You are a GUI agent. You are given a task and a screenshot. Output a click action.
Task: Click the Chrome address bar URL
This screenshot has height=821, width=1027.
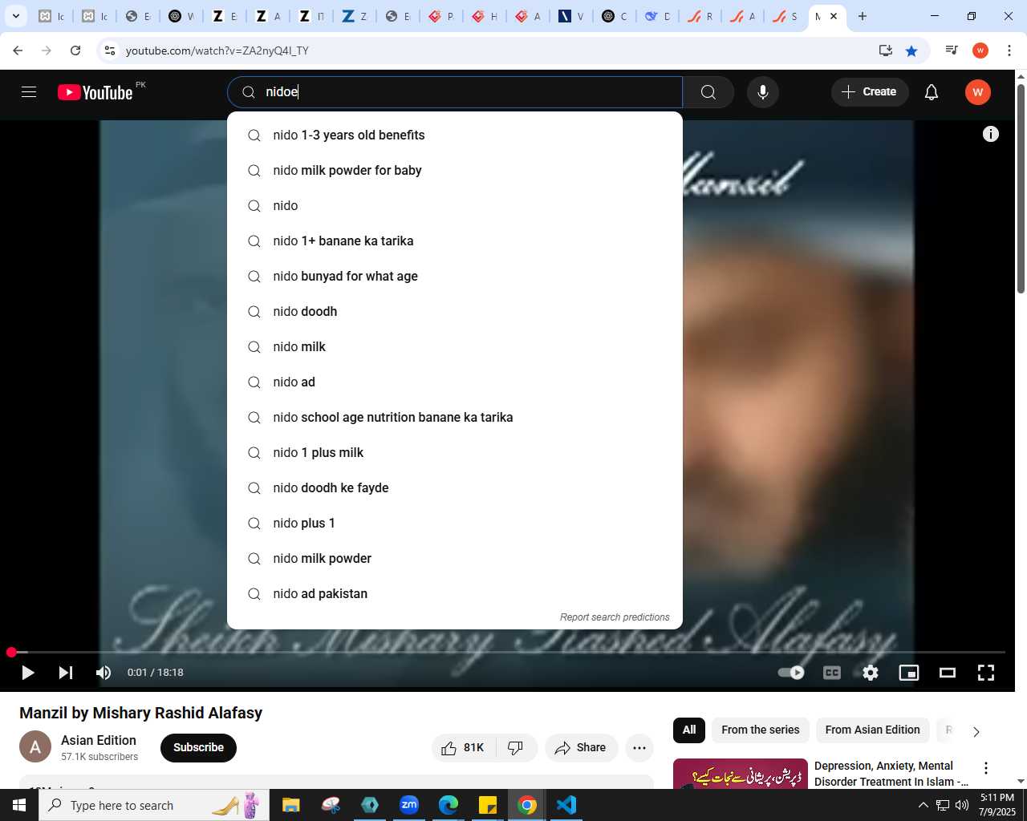point(217,51)
